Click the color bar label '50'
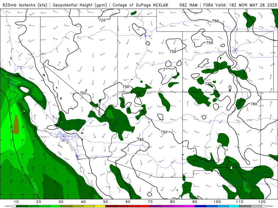278x208 pixels. coord(106,202)
